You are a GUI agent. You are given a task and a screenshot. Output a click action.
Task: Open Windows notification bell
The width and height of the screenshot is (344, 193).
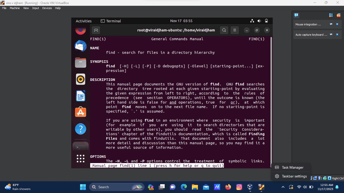coord(337,187)
